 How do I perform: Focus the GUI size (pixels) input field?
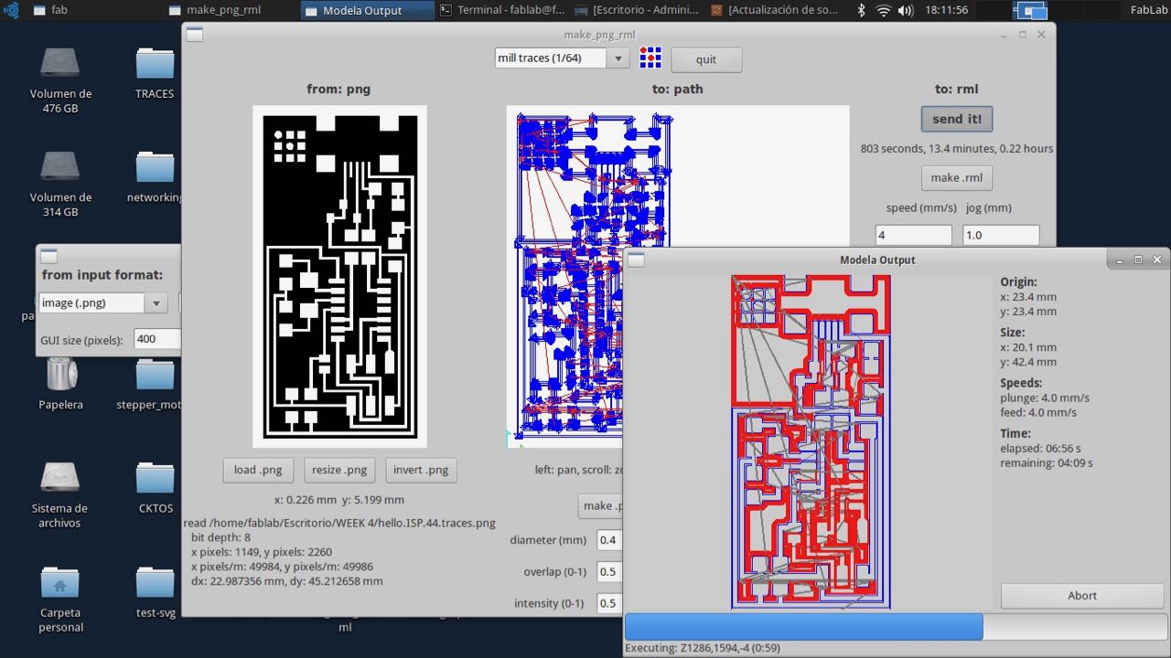(156, 339)
